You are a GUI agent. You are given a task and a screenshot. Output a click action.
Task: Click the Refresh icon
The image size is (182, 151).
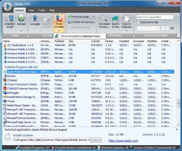coord(21,18)
